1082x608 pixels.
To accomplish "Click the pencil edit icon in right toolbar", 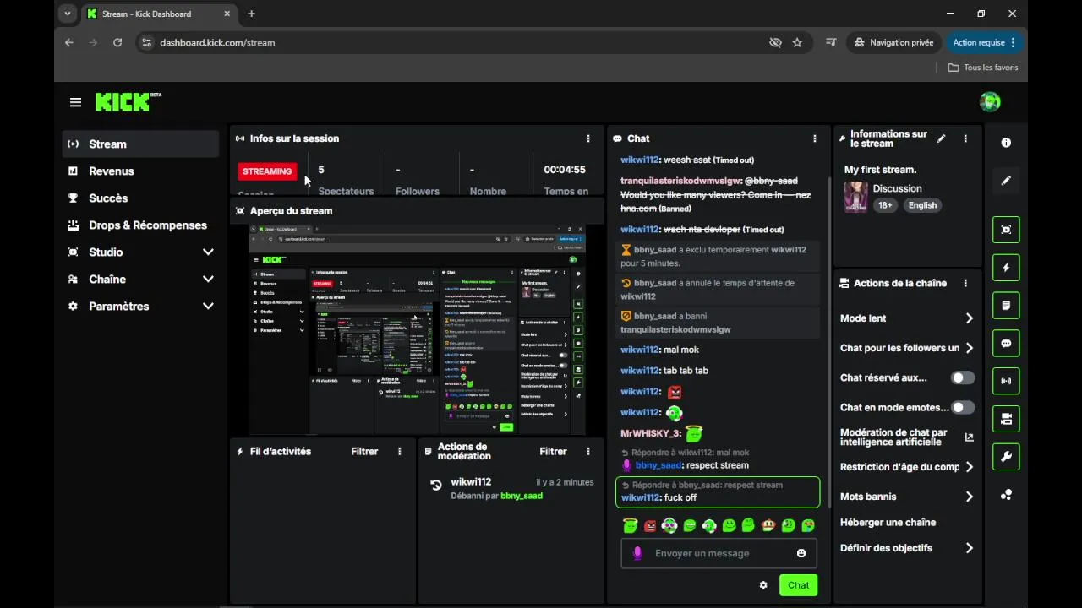I will click(x=1006, y=181).
